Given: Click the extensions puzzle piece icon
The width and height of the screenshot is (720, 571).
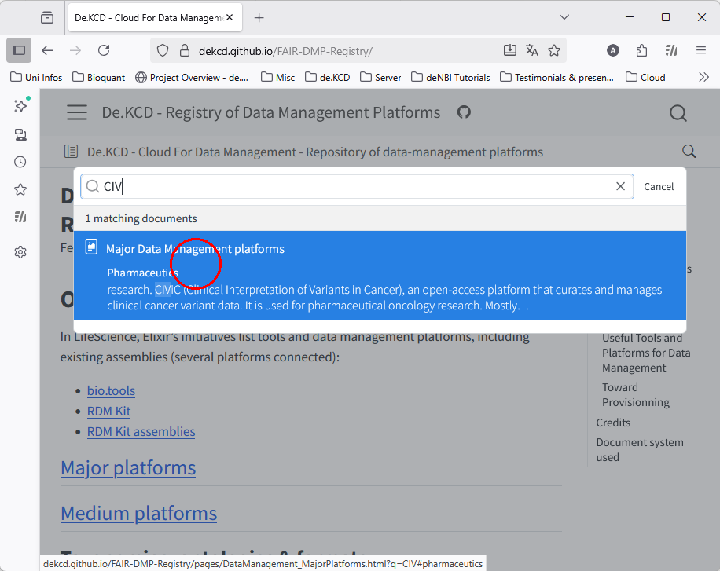Looking at the screenshot, I should point(641,50).
